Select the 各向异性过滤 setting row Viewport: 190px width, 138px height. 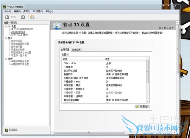pos(104,71)
